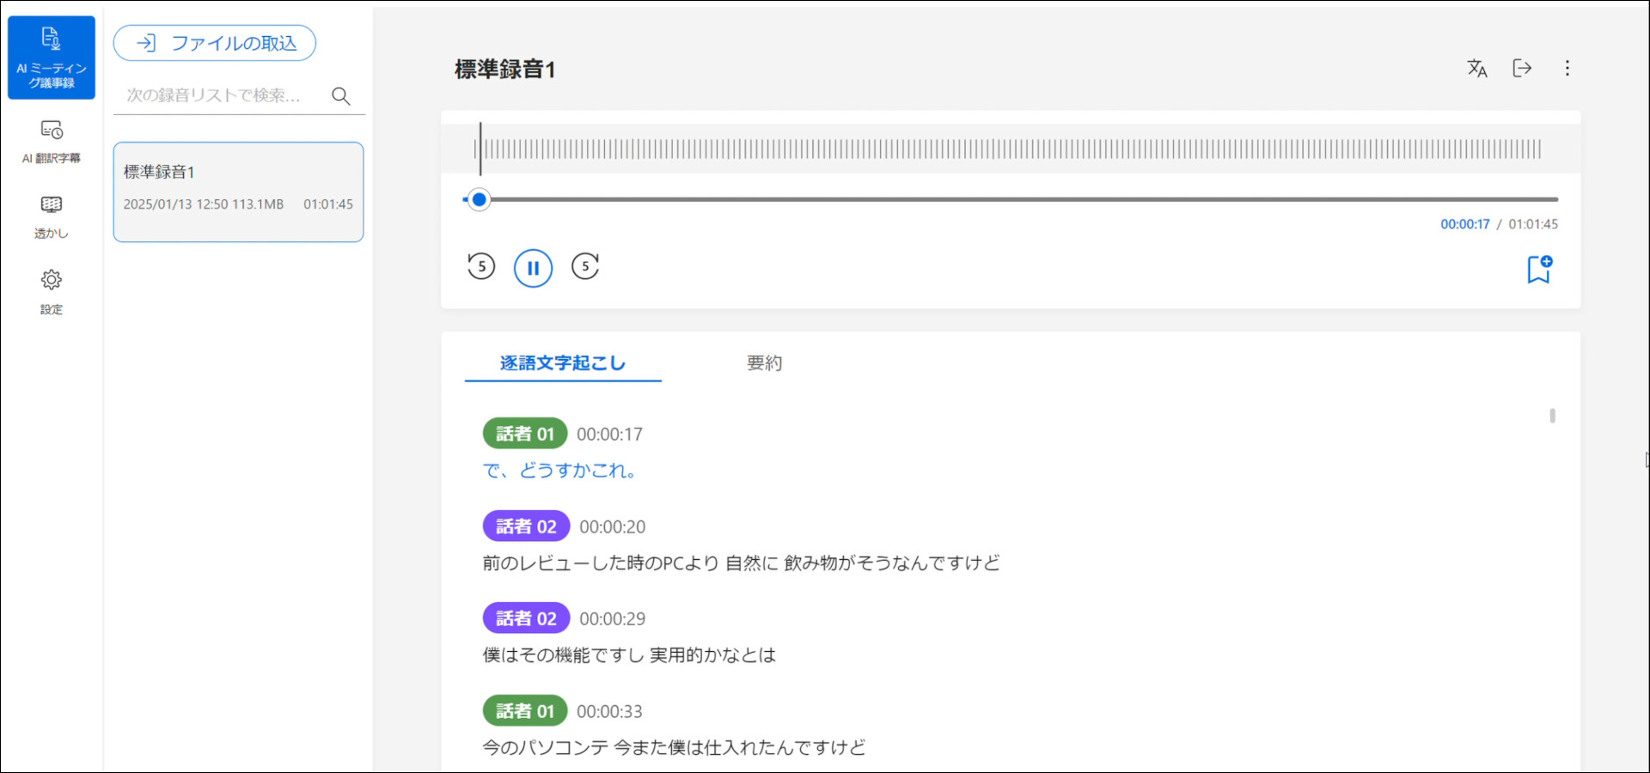Select the 逐語文字起こし tab

click(x=563, y=363)
